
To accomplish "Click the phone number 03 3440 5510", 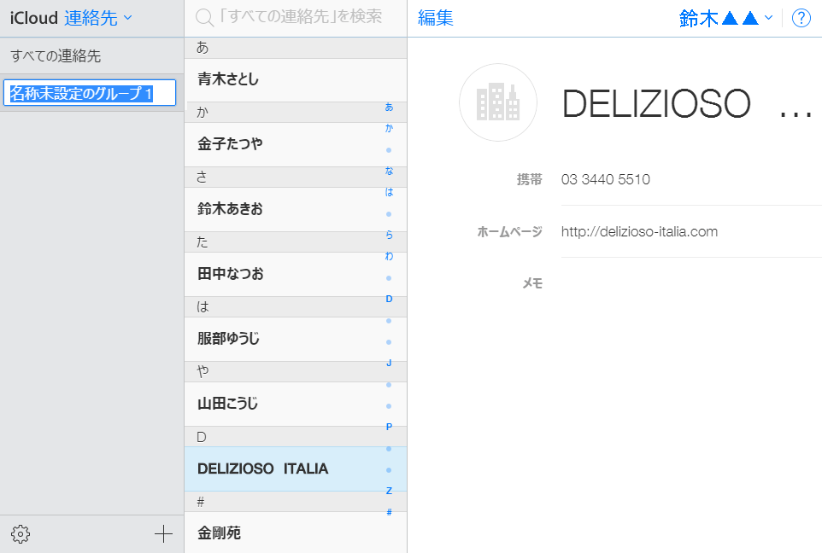I will [x=605, y=179].
